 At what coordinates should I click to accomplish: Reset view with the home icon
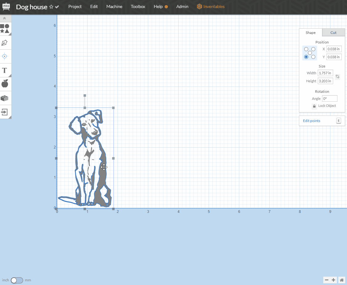point(341,280)
